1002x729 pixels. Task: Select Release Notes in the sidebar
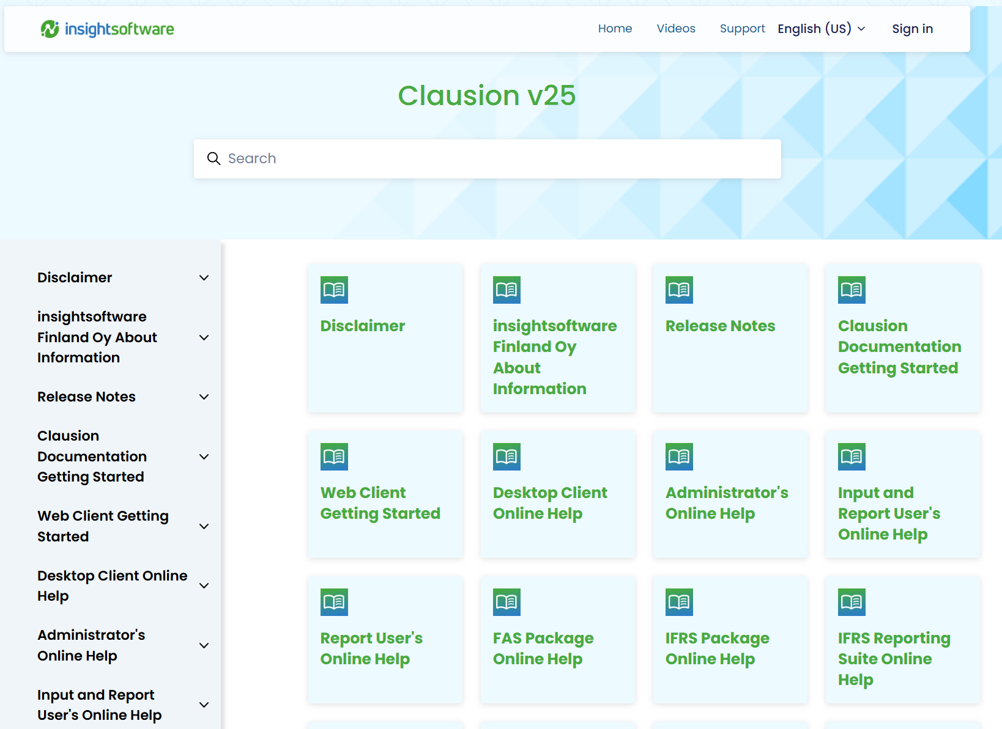[x=86, y=397]
